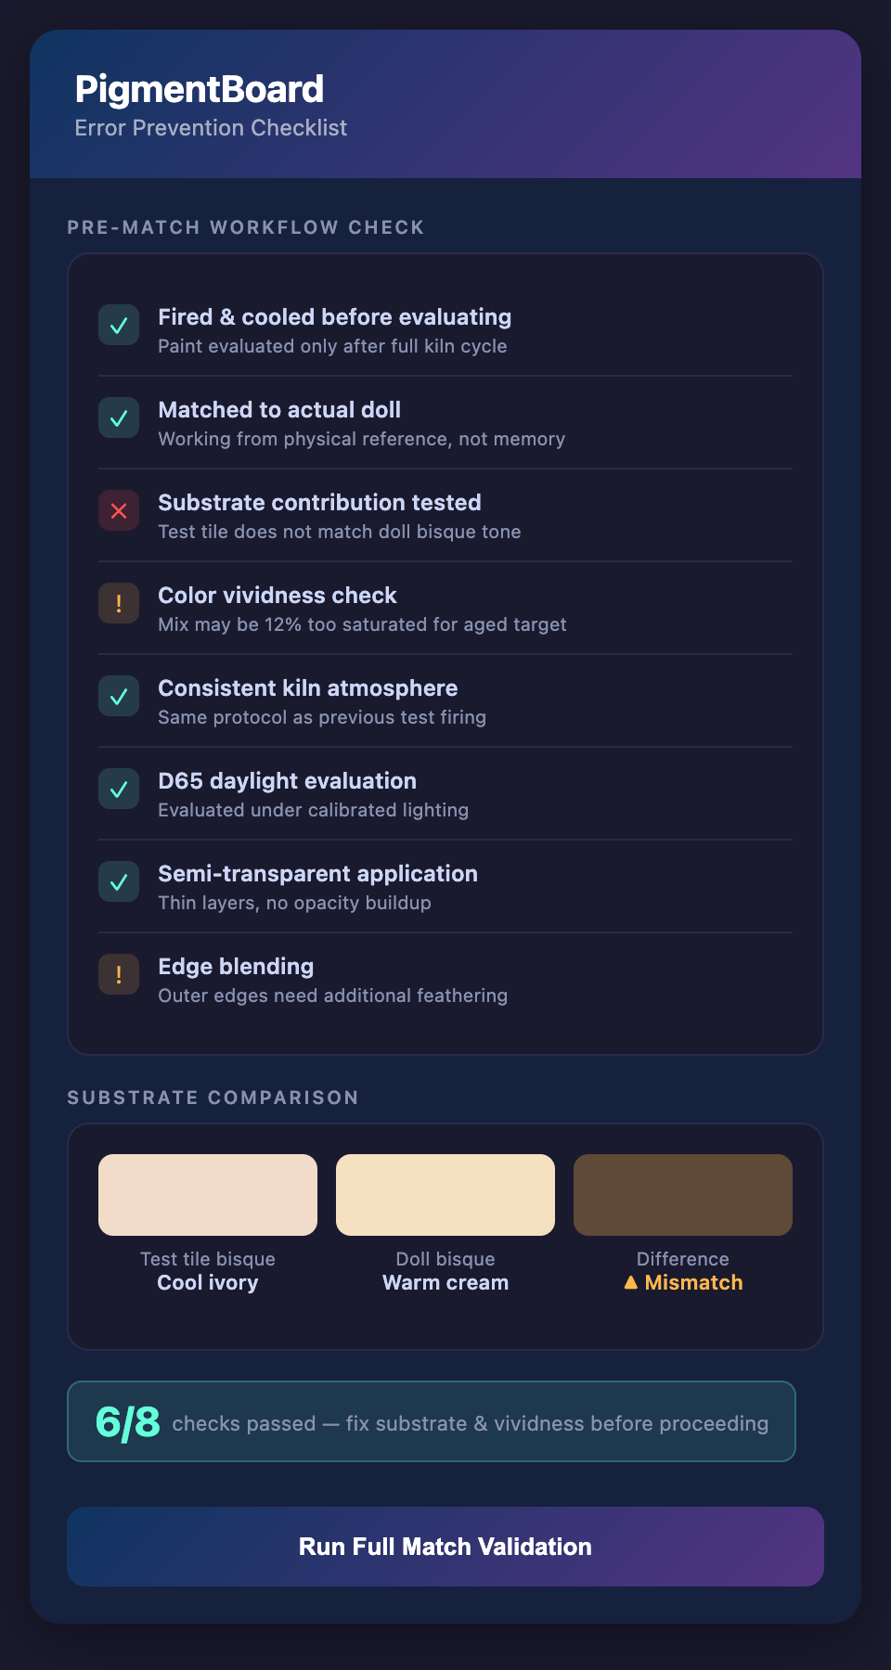Click the brown Difference swatch
Screen dimensions: 891x1670
[x=683, y=1195]
